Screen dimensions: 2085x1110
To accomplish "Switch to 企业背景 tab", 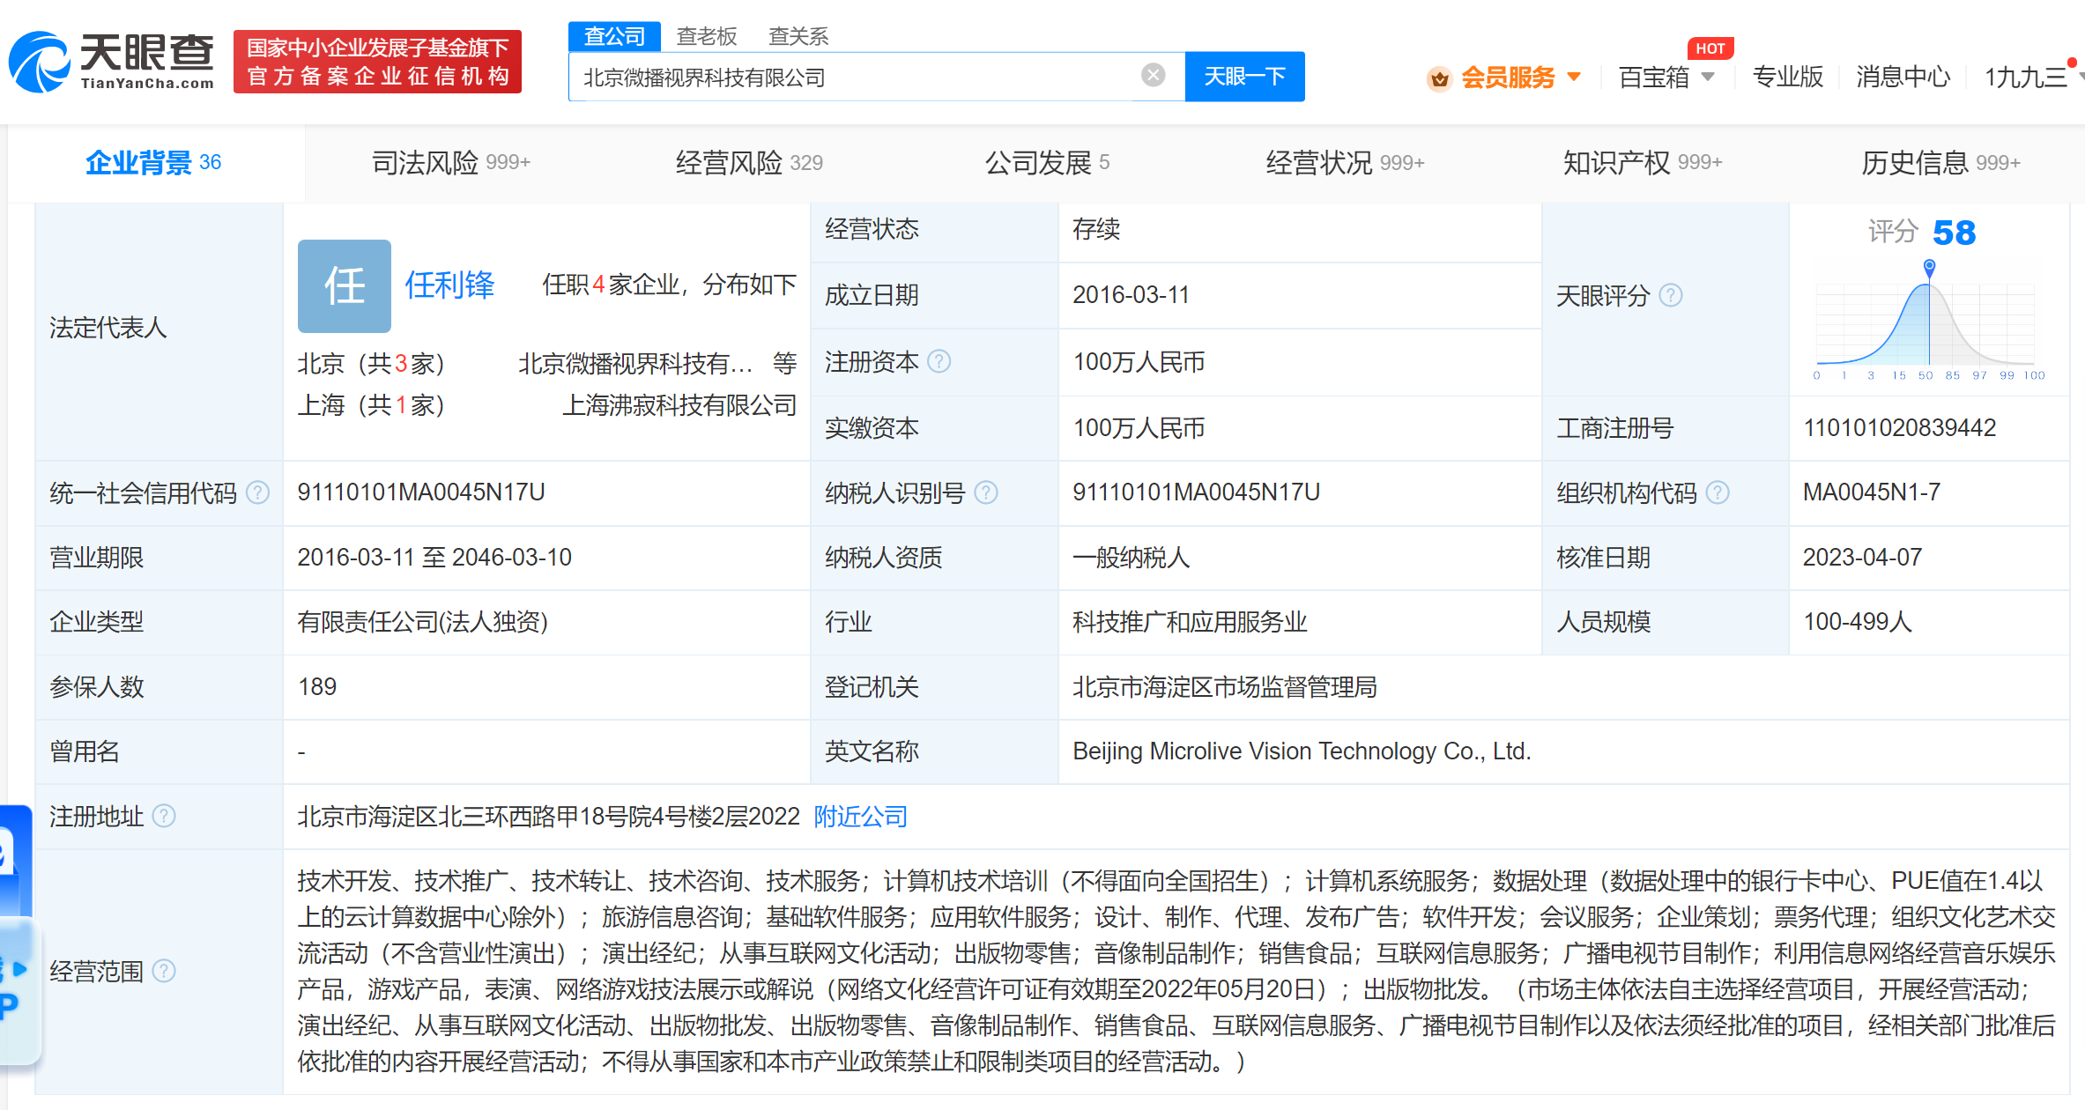I will click(x=153, y=162).
